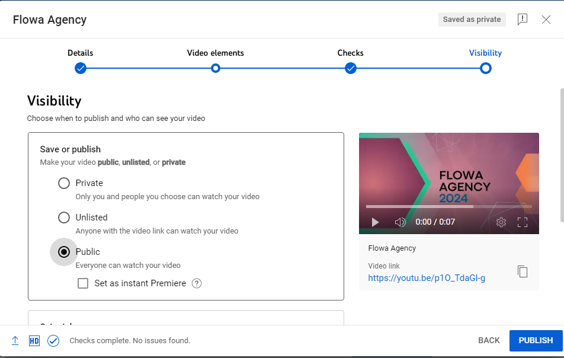Click the PUBLISH button

tap(536, 340)
